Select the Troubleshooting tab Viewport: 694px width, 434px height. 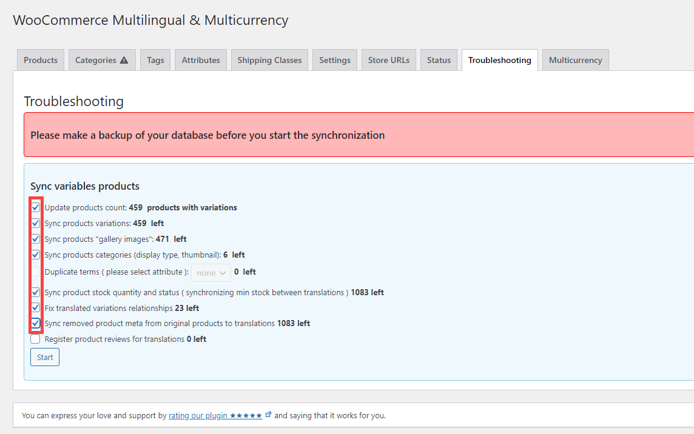pyautogui.click(x=500, y=60)
